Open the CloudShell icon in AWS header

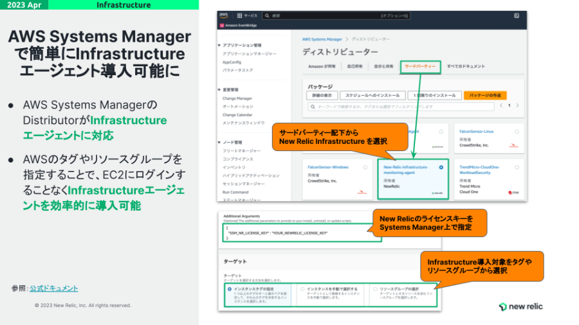point(516,15)
